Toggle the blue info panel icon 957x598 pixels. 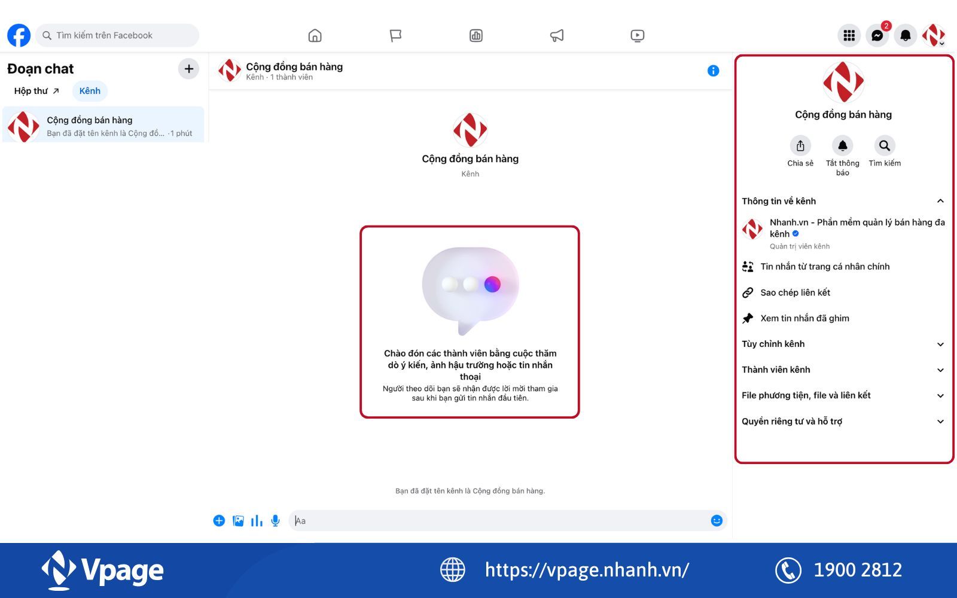(x=713, y=71)
